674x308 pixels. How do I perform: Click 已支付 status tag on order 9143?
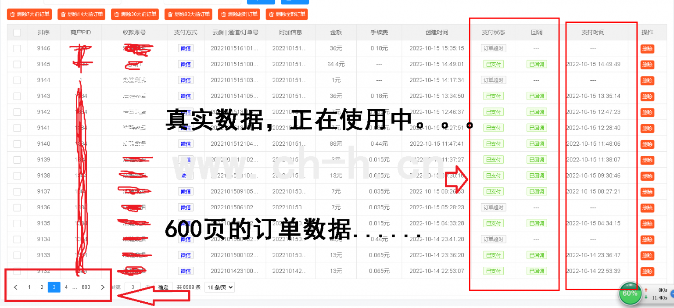493,96
